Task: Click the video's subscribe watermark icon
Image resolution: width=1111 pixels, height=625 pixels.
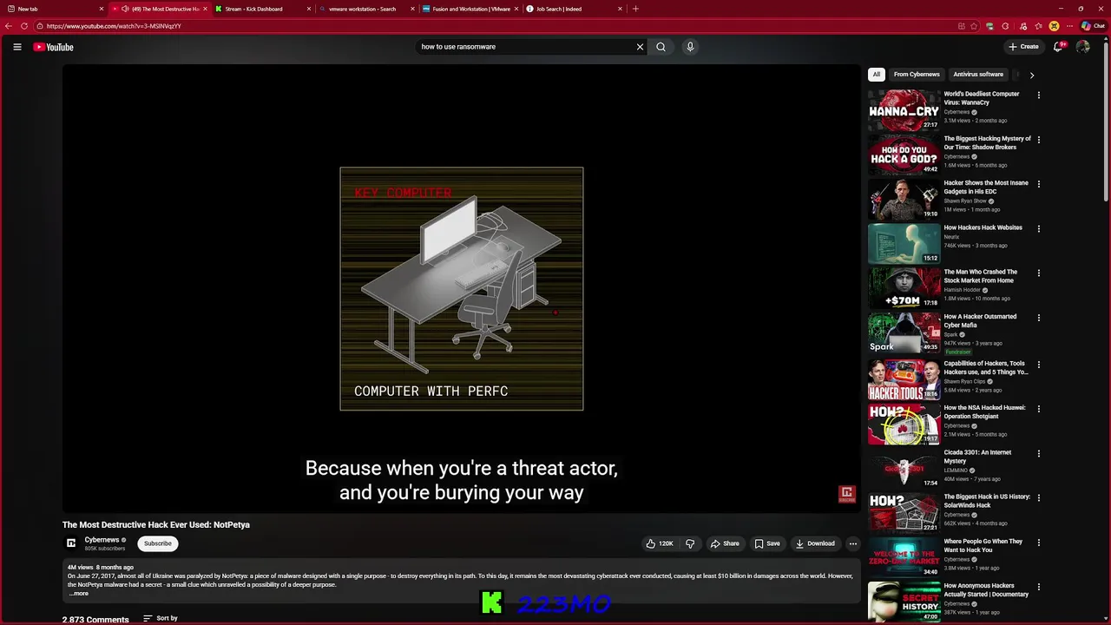Action: pos(847,494)
